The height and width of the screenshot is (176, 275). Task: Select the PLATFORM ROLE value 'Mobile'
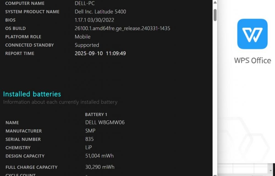click(x=82, y=37)
